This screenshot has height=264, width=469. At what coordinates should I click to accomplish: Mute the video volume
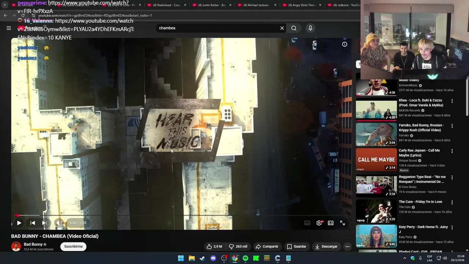click(x=59, y=223)
